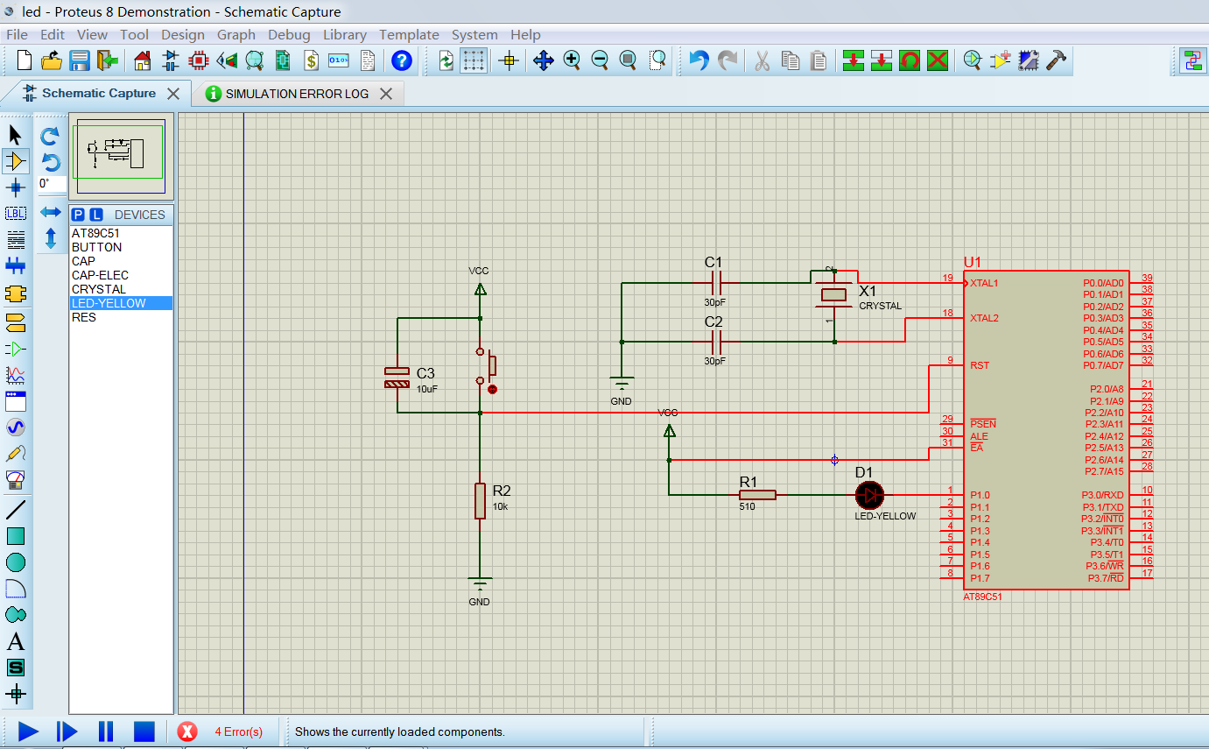Paste from clipboard icon in toolbar
1209x749 pixels.
pos(819,60)
